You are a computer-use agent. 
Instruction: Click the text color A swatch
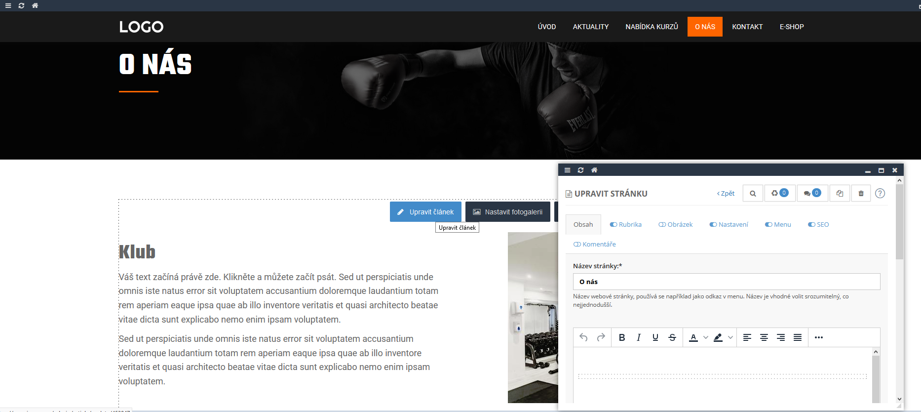point(693,337)
